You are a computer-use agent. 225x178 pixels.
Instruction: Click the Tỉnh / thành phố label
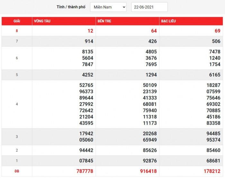pyautogui.click(x=71, y=7)
